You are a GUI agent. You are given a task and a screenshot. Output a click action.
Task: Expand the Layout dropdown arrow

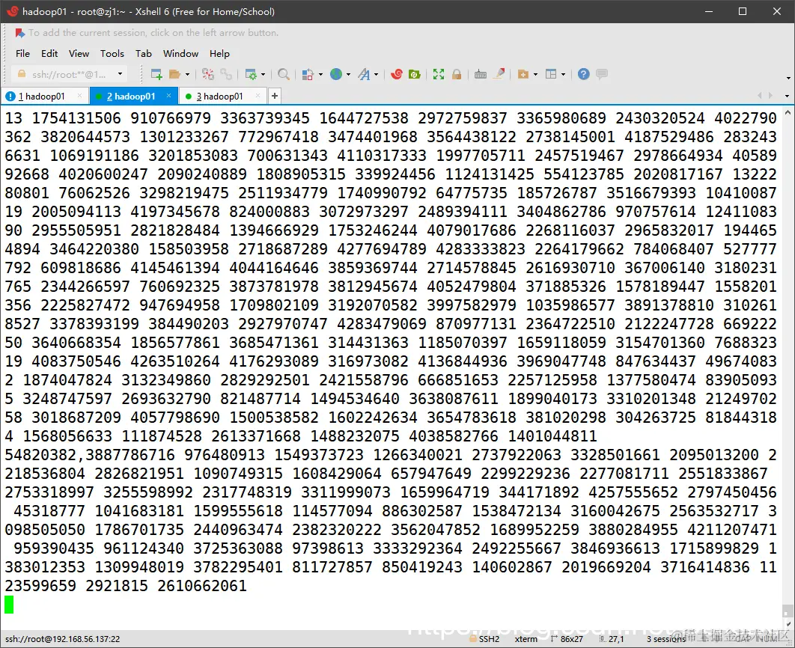(x=563, y=75)
